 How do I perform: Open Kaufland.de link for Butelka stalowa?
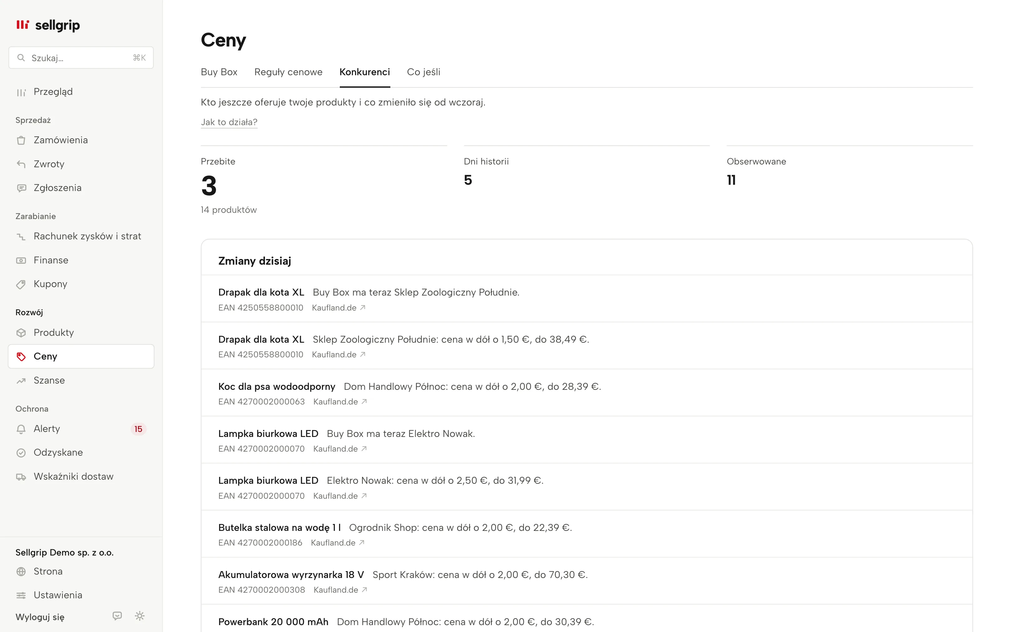click(x=338, y=542)
